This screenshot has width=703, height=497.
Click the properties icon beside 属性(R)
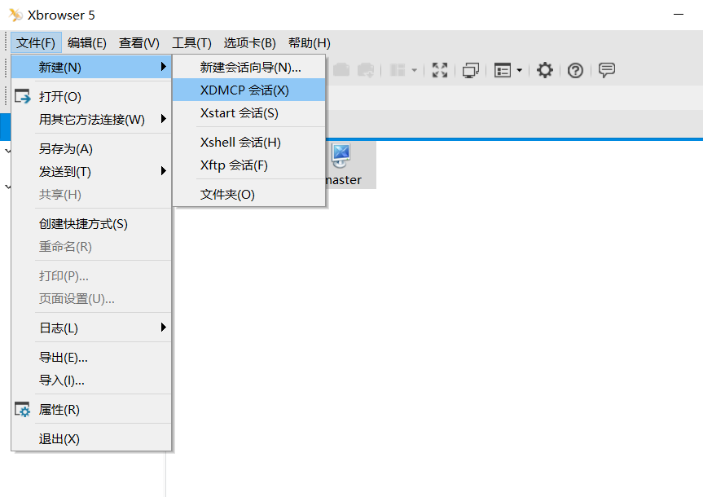[22, 409]
